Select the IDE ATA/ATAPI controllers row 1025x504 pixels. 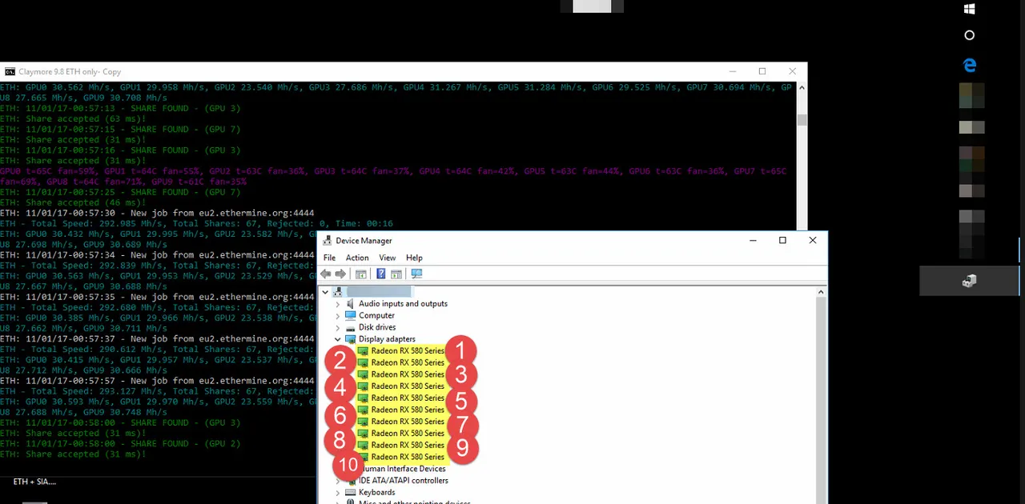[x=403, y=481]
